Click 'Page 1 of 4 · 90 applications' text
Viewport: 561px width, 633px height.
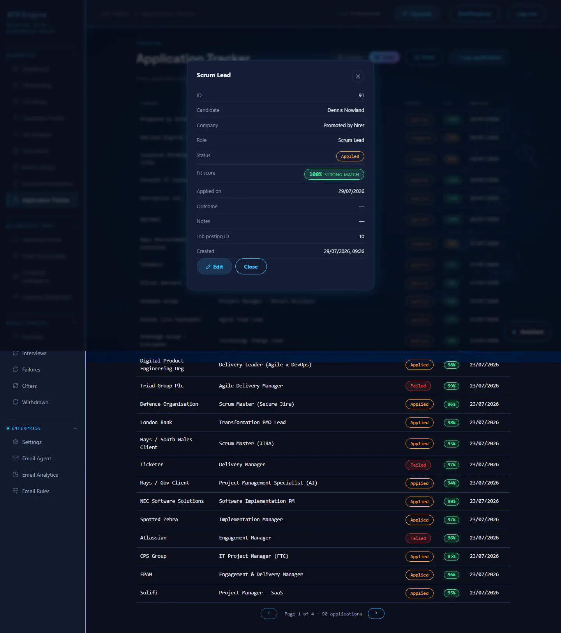[323, 614]
